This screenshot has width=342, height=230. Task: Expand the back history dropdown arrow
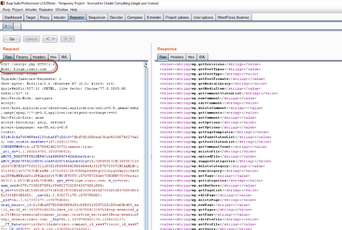[53, 39]
